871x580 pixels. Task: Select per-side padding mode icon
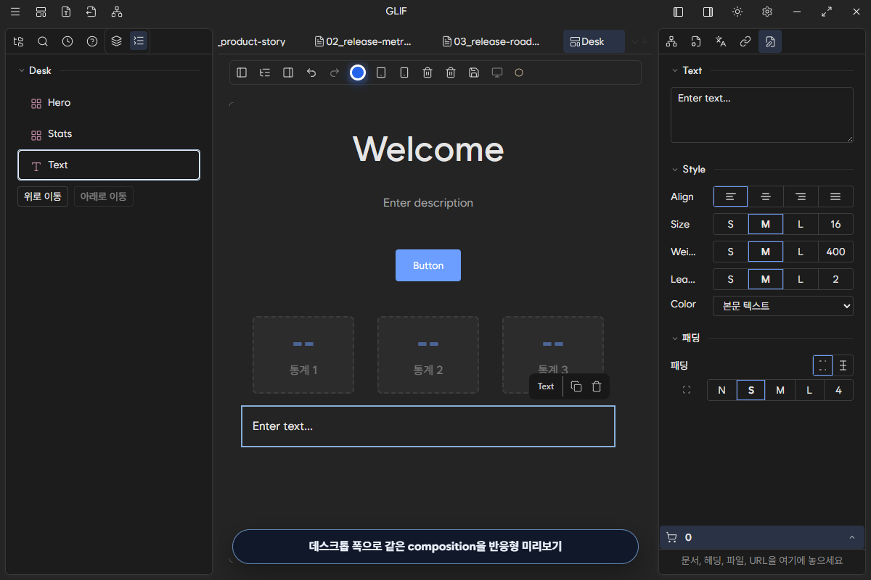[843, 365]
